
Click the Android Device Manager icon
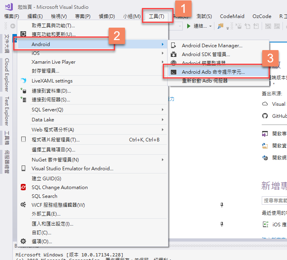(x=173, y=45)
